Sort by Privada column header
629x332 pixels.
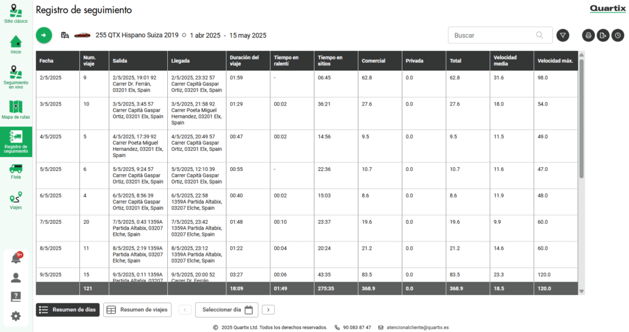(x=424, y=61)
